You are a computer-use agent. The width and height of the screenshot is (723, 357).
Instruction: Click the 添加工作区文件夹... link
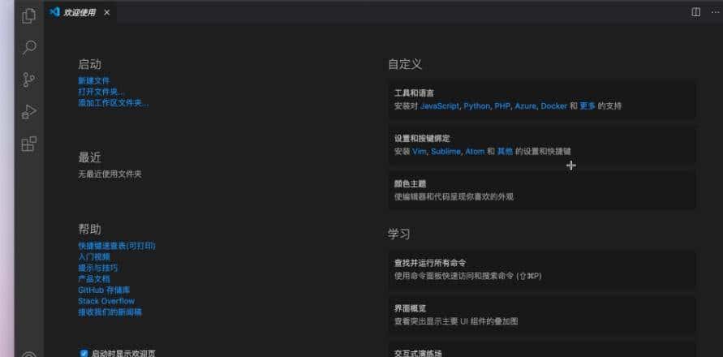[x=114, y=103]
